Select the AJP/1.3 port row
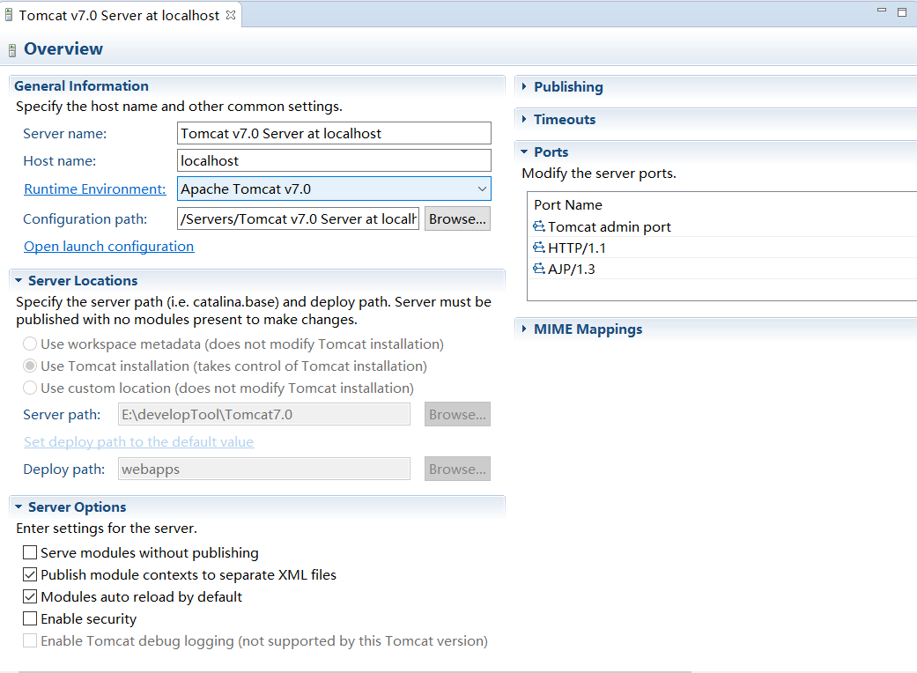 pyautogui.click(x=722, y=269)
